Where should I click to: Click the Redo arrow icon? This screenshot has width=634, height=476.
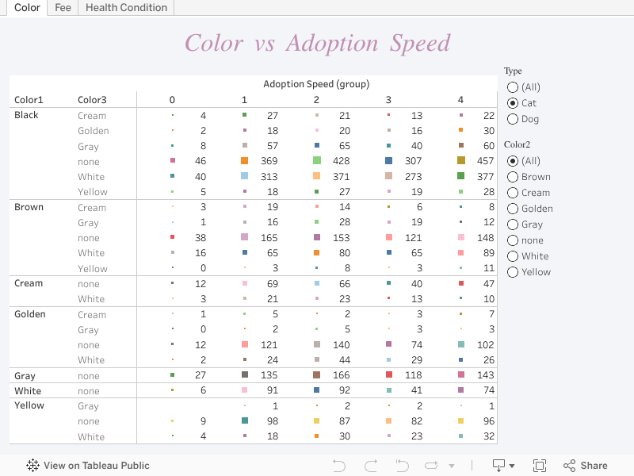point(370,466)
